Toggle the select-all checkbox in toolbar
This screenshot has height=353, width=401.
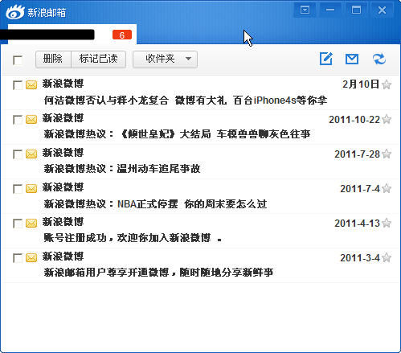click(x=18, y=60)
